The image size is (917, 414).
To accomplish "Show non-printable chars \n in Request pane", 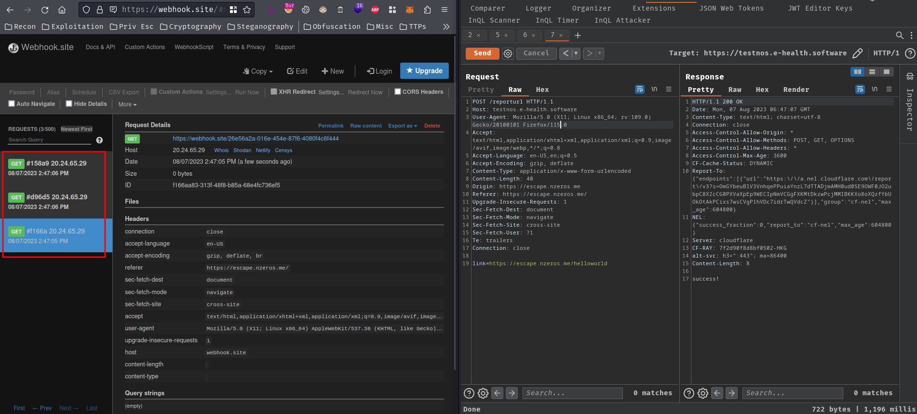I will coord(654,89).
